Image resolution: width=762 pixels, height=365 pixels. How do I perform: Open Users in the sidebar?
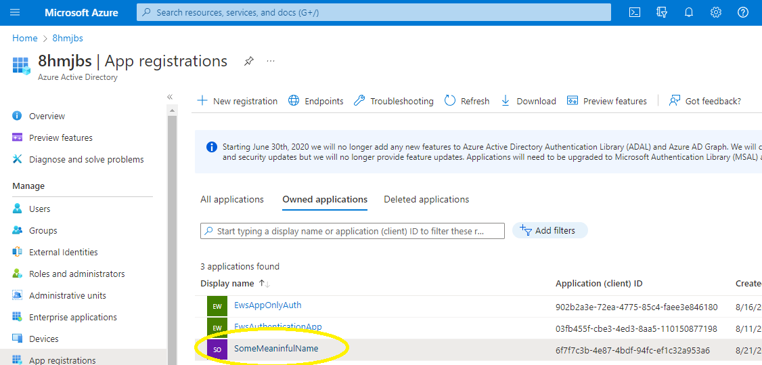click(39, 209)
